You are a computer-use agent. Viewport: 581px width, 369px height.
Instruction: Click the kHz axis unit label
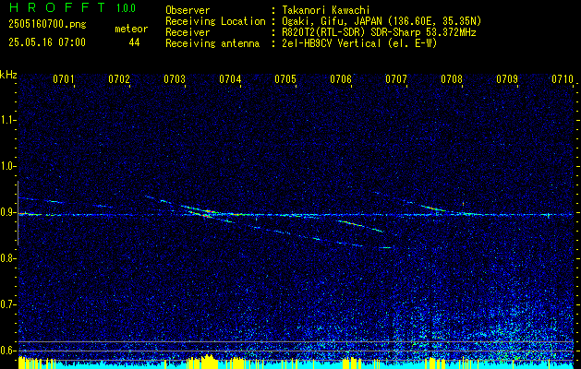[8, 75]
